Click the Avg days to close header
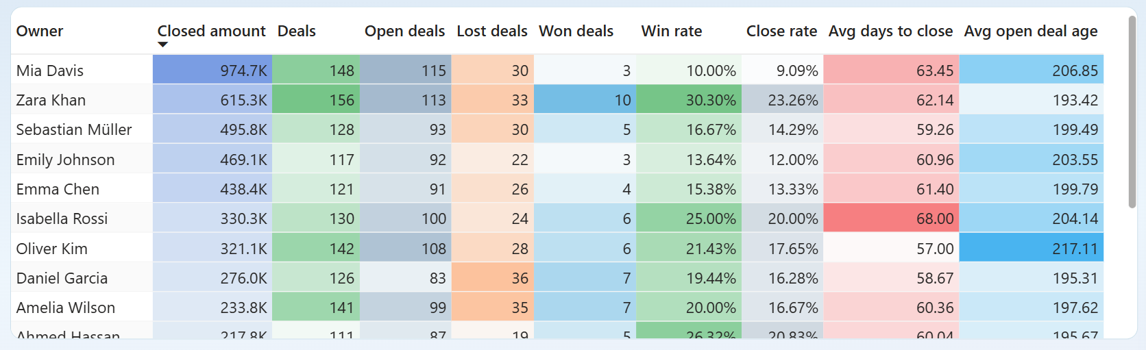This screenshot has height=350, width=1146. click(890, 31)
